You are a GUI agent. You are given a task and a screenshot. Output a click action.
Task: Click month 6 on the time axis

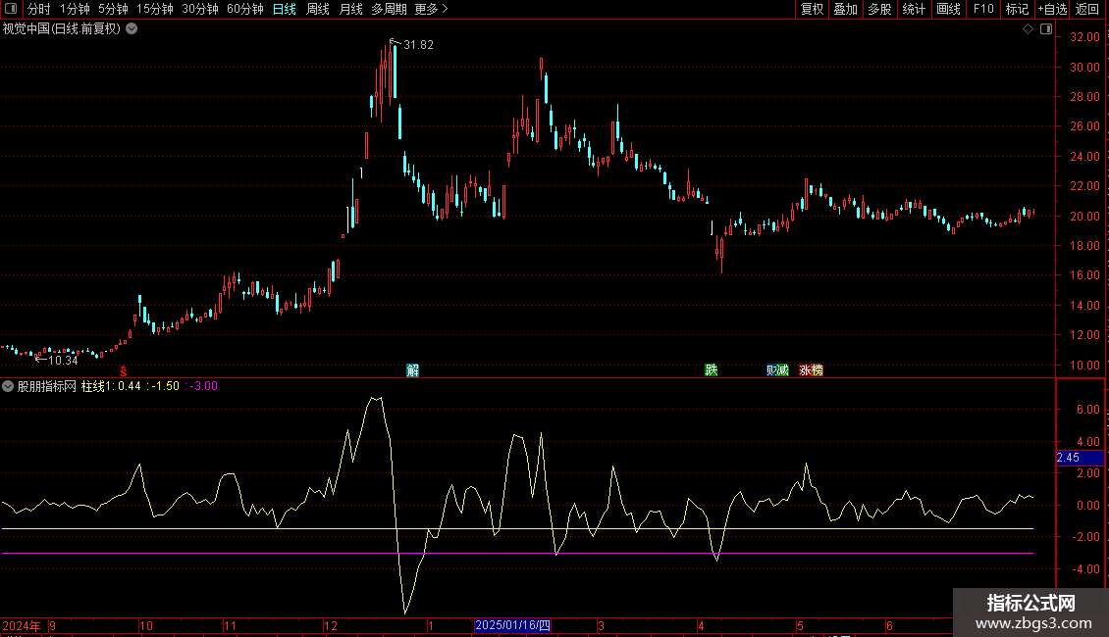(x=890, y=625)
